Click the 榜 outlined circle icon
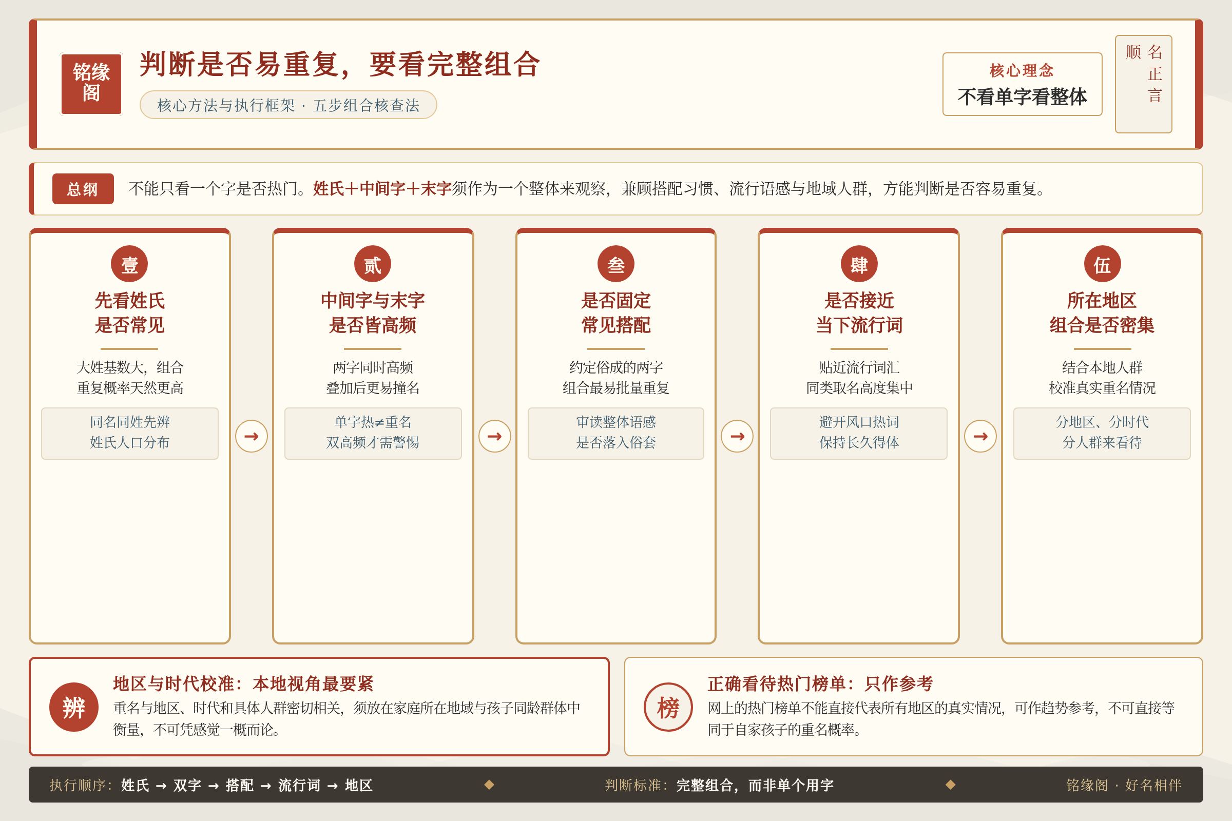The image size is (1232, 821). coord(668,707)
